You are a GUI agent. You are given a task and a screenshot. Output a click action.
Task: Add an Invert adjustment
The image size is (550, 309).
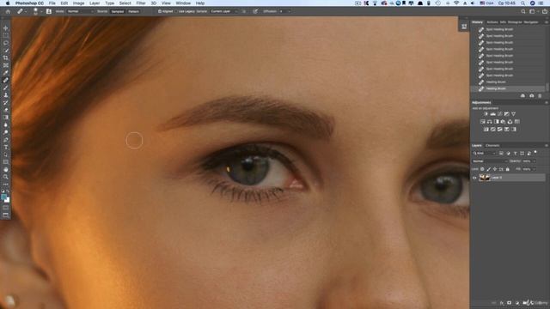(x=486, y=130)
